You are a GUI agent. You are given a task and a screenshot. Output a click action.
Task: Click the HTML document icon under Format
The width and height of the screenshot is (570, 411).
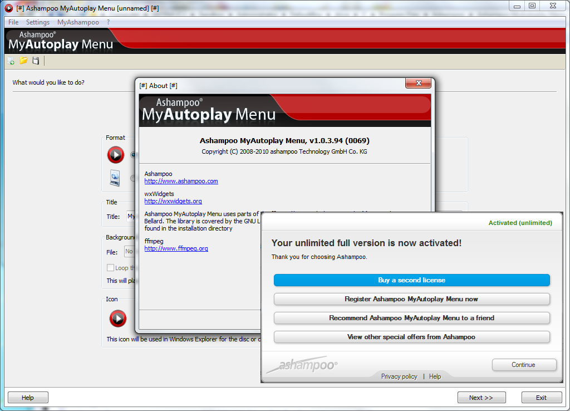coord(115,178)
